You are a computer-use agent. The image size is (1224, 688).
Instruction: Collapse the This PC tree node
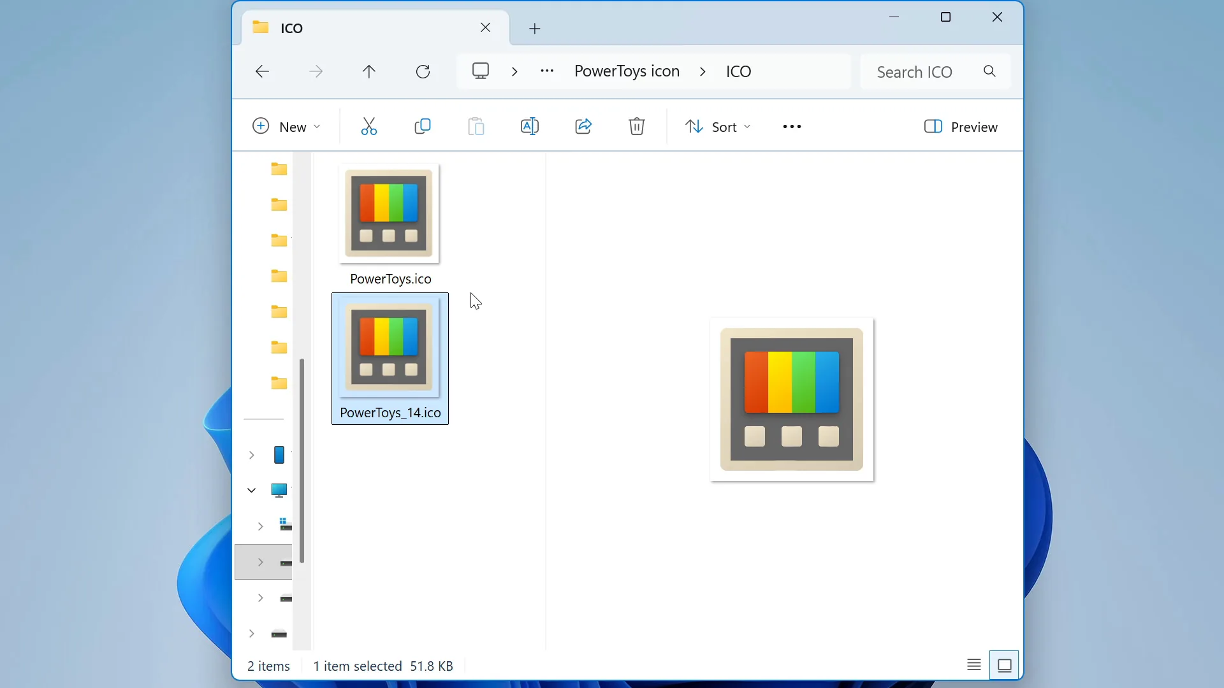click(x=251, y=491)
